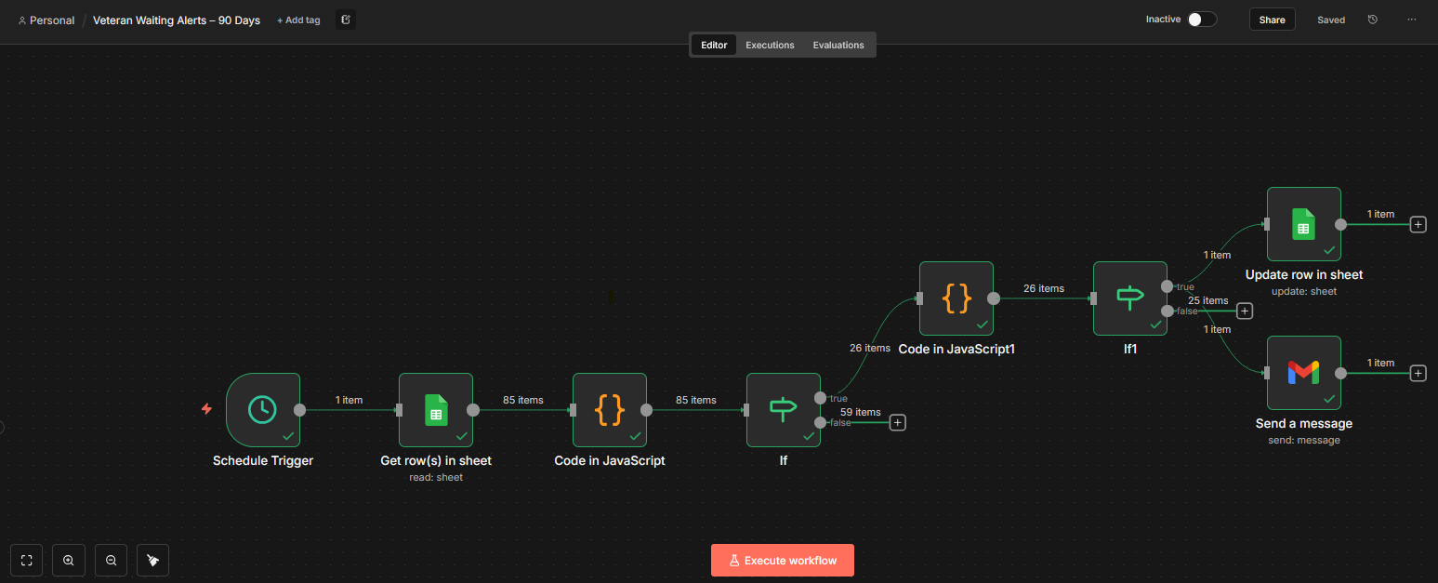1438x583 pixels.
Task: Open the Get row(s) in sheet node
Action: point(435,410)
